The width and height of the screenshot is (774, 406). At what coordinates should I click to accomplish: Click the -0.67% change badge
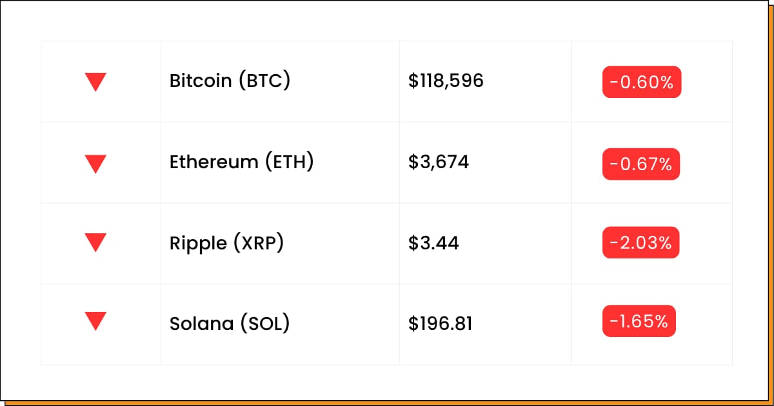pyautogui.click(x=641, y=164)
